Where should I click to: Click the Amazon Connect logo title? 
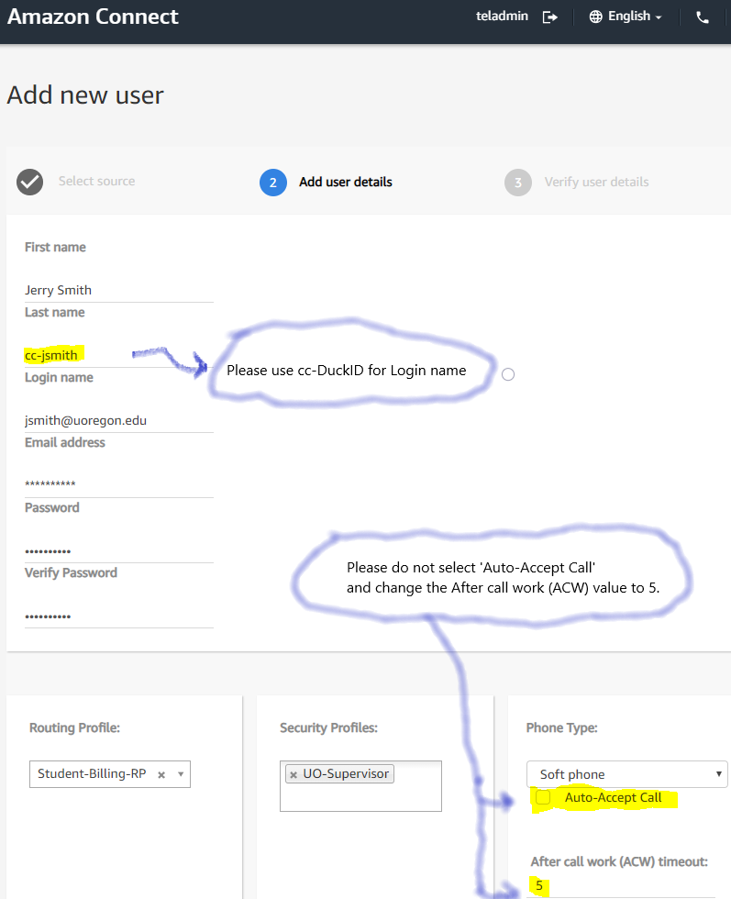[93, 17]
